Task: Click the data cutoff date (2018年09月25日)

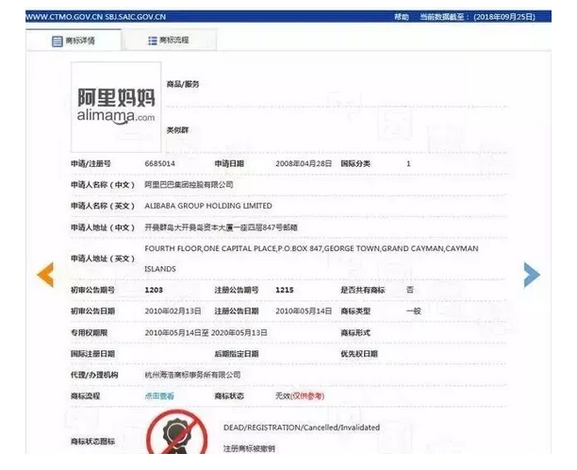Action: coord(504,17)
